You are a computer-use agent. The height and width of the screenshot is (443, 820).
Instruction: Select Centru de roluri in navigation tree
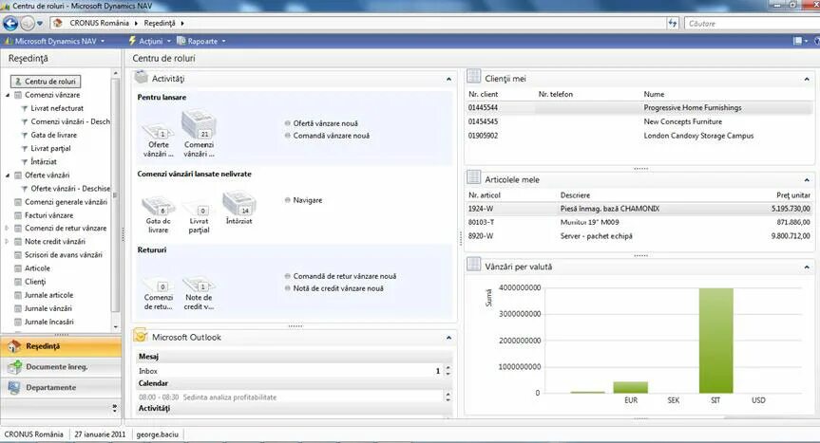pyautogui.click(x=46, y=82)
